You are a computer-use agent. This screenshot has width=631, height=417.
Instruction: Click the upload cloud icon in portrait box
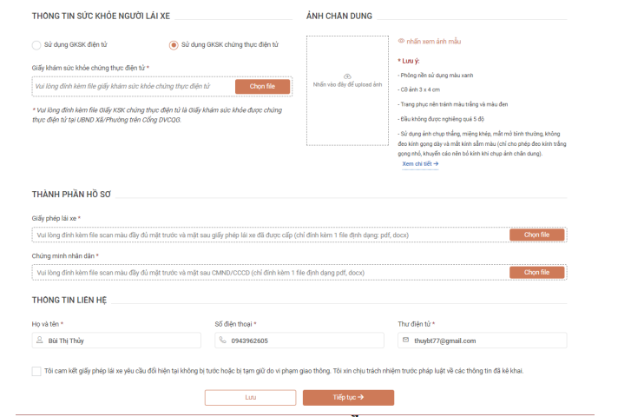(347, 76)
